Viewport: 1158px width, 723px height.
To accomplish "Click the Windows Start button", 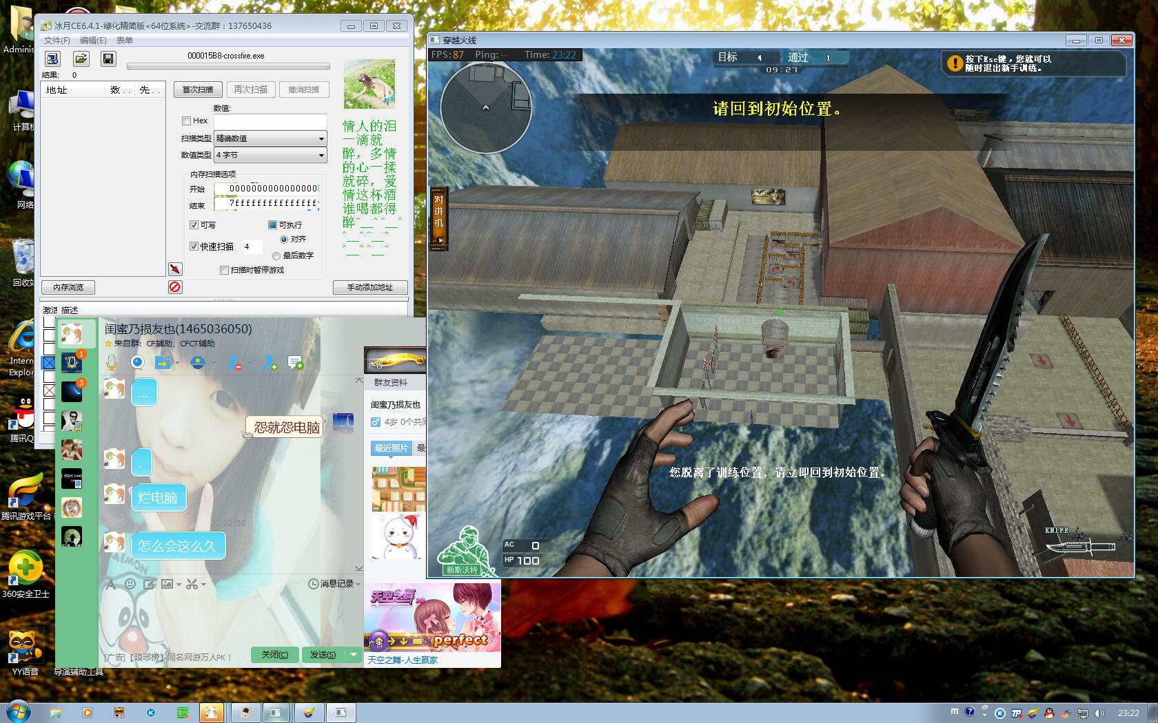I will click(17, 712).
